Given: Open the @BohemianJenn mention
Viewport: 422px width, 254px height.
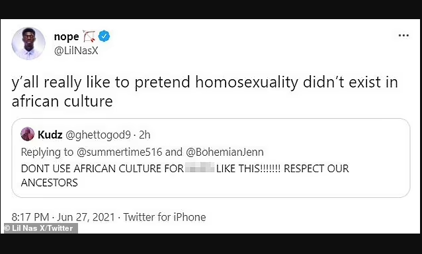Looking at the screenshot, I should click(225, 152).
